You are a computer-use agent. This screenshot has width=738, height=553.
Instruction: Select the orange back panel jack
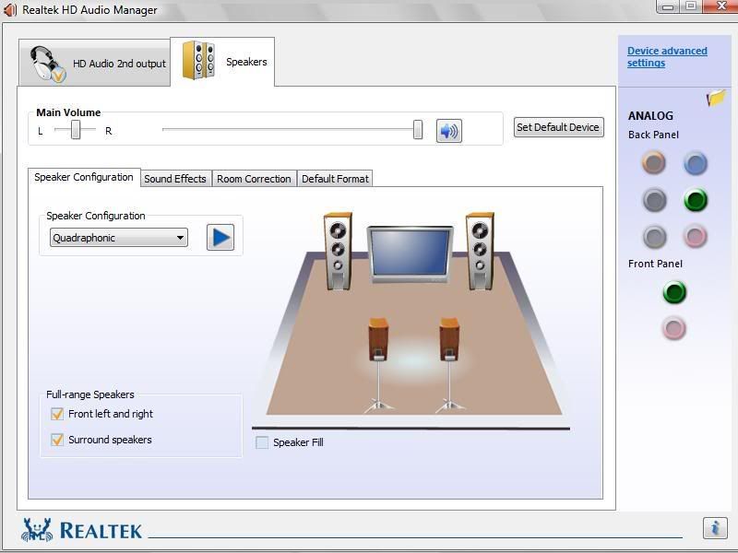[x=654, y=163]
